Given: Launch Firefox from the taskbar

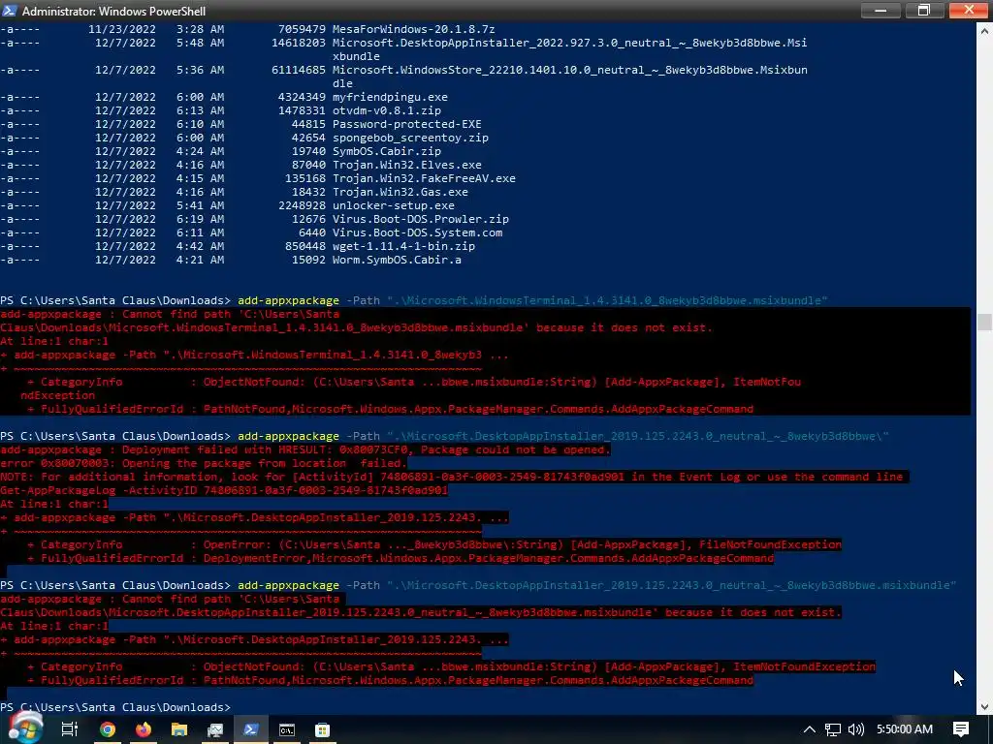Looking at the screenshot, I should click(x=144, y=729).
